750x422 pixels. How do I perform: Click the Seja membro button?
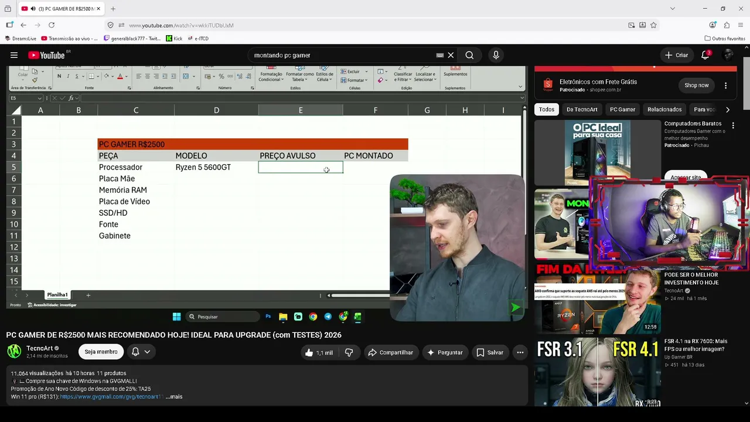coord(101,352)
